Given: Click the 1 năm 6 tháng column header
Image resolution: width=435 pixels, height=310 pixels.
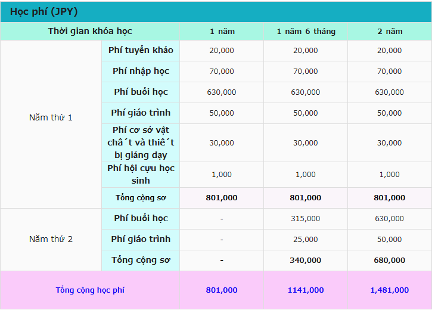Looking at the screenshot, I should click(306, 31).
